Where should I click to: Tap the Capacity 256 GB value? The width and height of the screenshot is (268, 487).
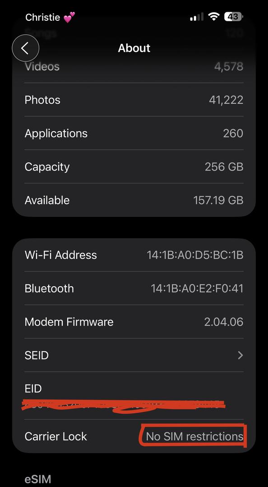(x=224, y=167)
